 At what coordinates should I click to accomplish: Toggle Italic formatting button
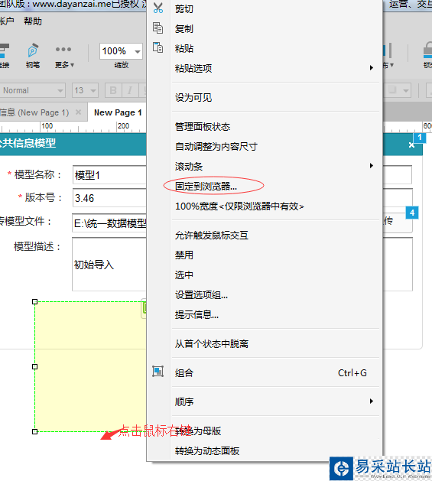point(130,90)
